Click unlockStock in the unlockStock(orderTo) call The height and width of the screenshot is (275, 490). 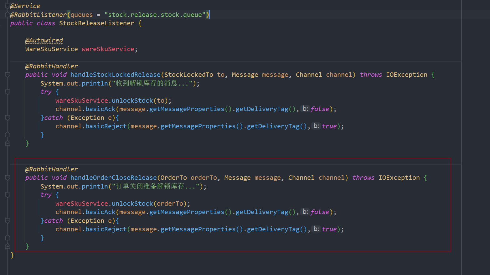(x=132, y=204)
